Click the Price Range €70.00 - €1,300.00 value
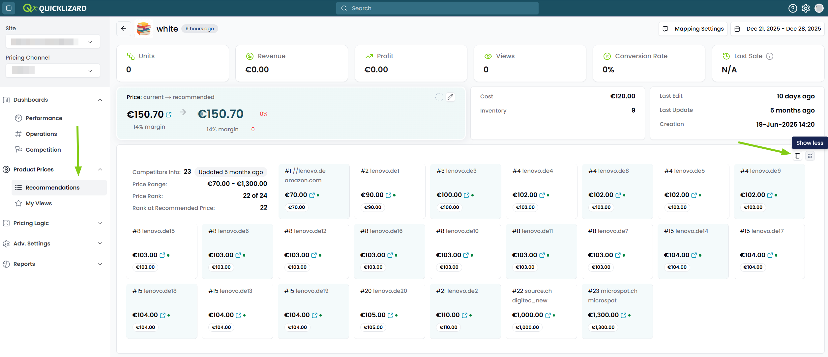Screen dimensions: 828x357 [x=237, y=184]
